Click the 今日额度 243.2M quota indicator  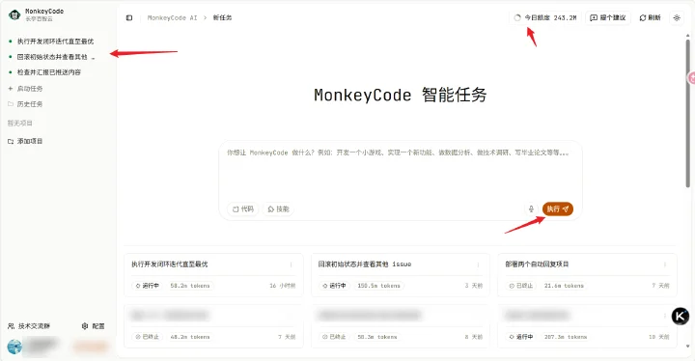point(545,17)
